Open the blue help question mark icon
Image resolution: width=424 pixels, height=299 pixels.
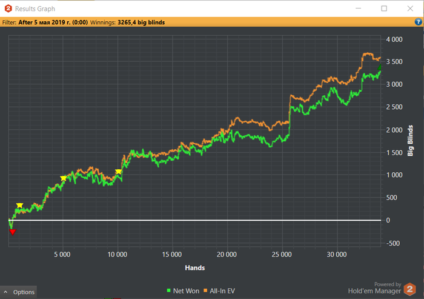pyautogui.click(x=418, y=22)
